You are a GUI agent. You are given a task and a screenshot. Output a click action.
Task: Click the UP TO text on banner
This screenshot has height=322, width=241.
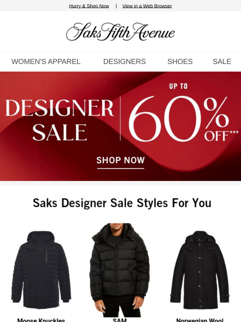point(178,86)
